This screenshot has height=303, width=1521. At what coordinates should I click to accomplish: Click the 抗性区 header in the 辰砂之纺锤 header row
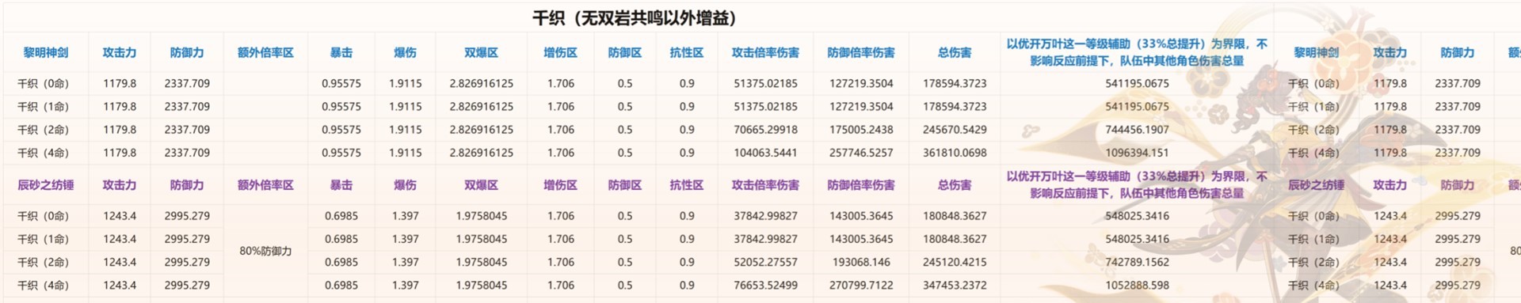[x=686, y=184]
